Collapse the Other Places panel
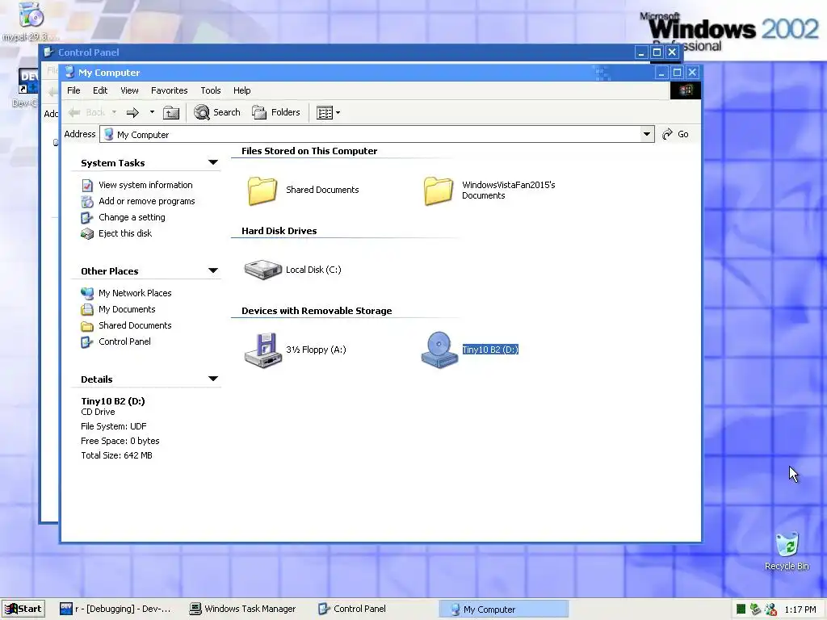Image resolution: width=827 pixels, height=620 pixels. (213, 270)
